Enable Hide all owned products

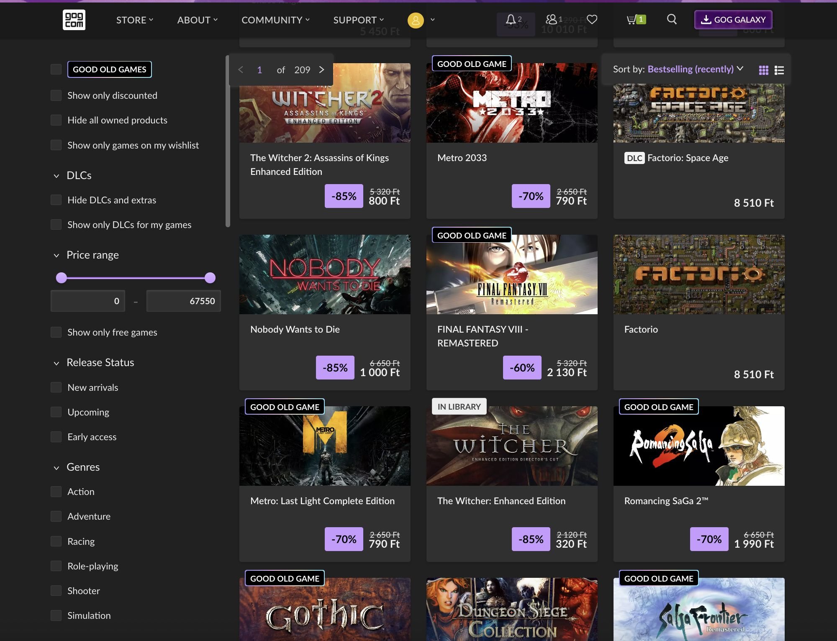pyautogui.click(x=56, y=120)
